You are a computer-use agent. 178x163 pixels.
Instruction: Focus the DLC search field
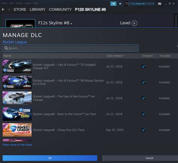[71, 48]
